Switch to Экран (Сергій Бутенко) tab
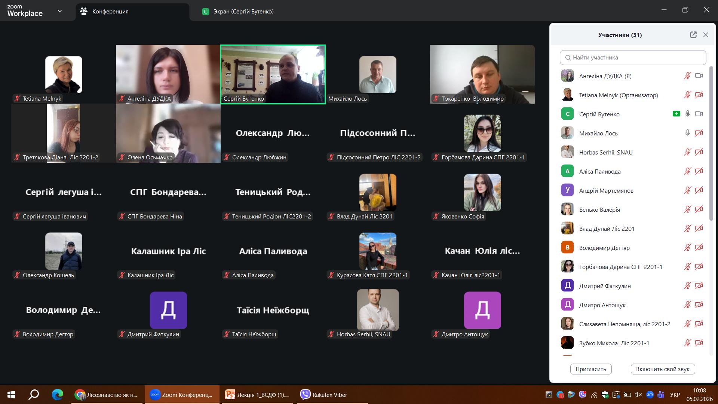 [x=243, y=12]
